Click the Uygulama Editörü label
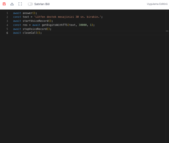Screen dimensions: 169x143 click(x=157, y=4)
